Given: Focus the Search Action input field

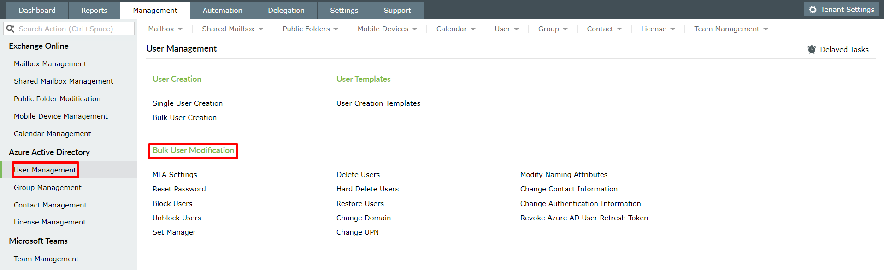Looking at the screenshot, I should 74,29.
